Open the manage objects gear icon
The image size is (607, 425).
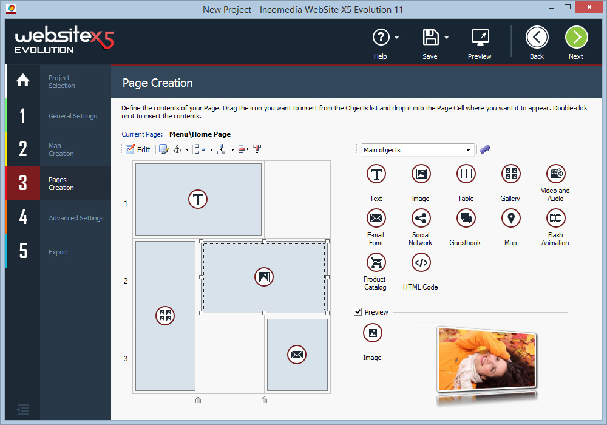(484, 149)
